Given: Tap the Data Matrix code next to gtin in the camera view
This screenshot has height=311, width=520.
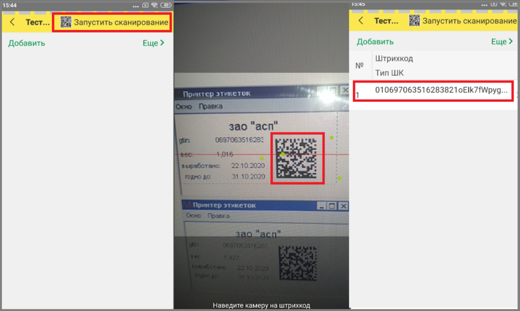Looking at the screenshot, I should point(297,158).
